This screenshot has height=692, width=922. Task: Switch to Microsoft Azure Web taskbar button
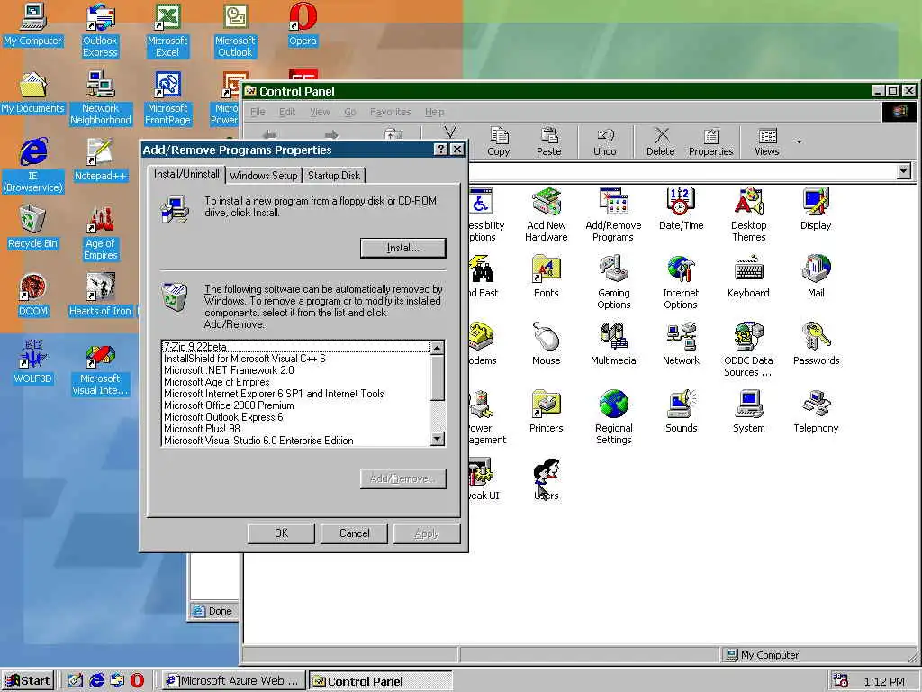click(233, 681)
